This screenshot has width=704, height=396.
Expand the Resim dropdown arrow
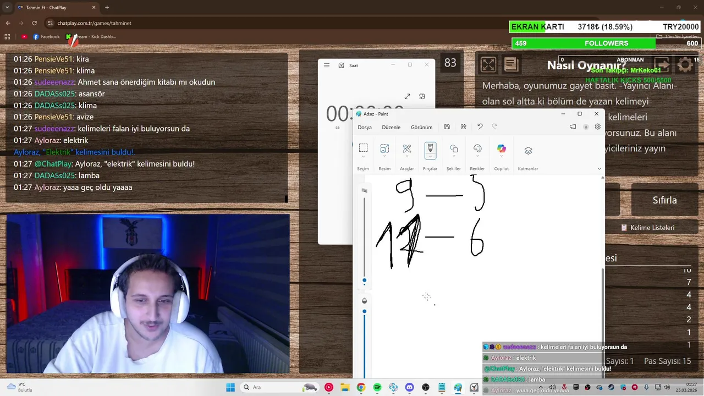coord(384,157)
